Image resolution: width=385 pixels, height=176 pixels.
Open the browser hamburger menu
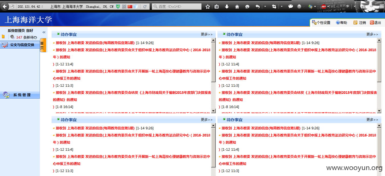[381, 6]
